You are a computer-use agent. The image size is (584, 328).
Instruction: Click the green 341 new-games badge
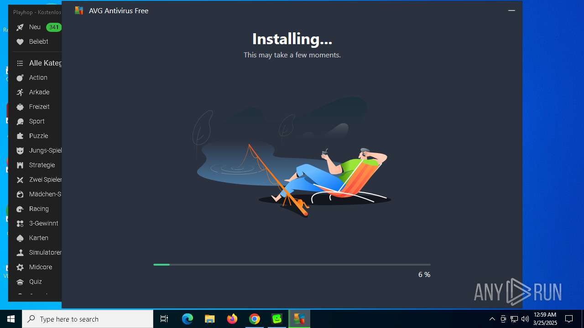pyautogui.click(x=54, y=27)
